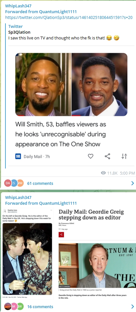Click the JW commenter avatar

click(x=20, y=307)
